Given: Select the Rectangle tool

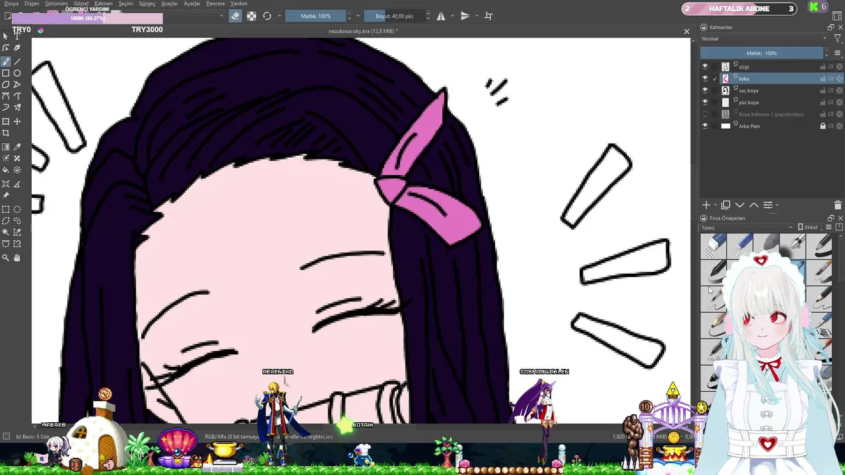Looking at the screenshot, I should (x=5, y=73).
